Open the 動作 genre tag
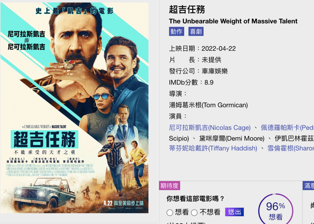This screenshot has width=314, height=224. [176, 32]
